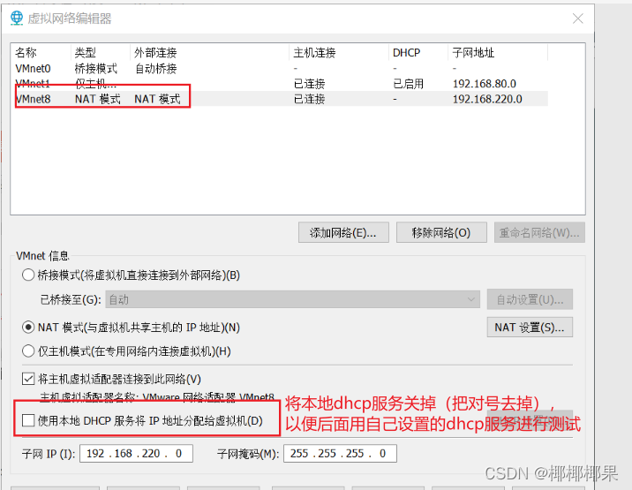
Task: Click the 子网 IP input field
Action: 136,453
